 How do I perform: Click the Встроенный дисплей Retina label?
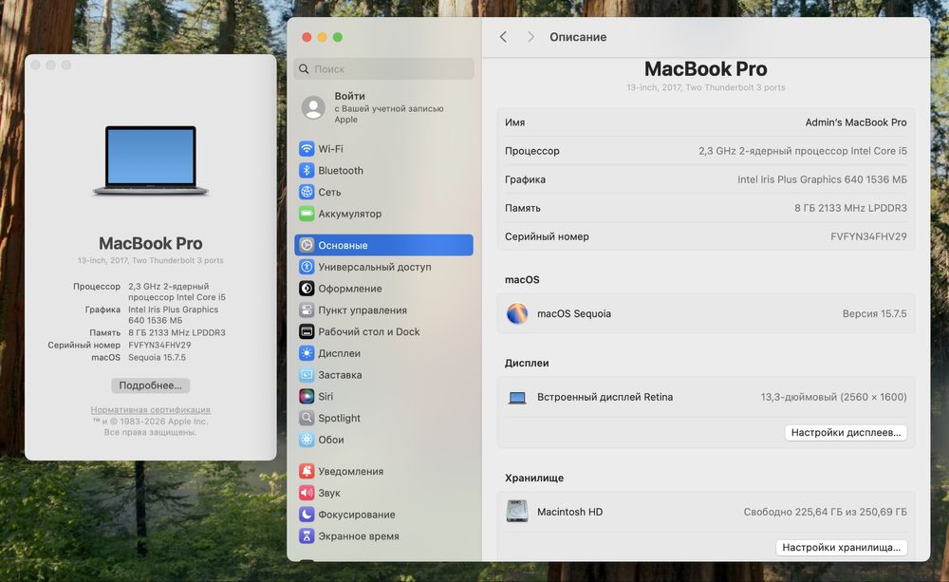[605, 397]
